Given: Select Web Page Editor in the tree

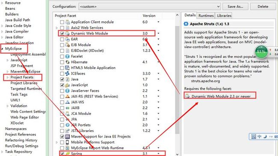Looking at the screenshot, I should 25,117.
